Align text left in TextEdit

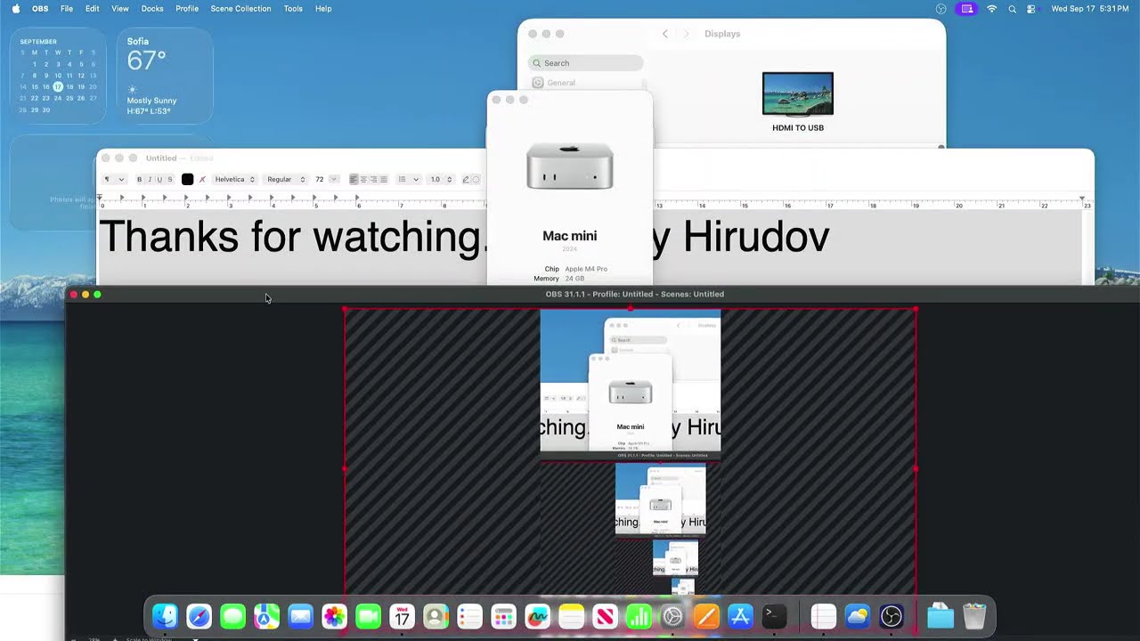(x=354, y=180)
